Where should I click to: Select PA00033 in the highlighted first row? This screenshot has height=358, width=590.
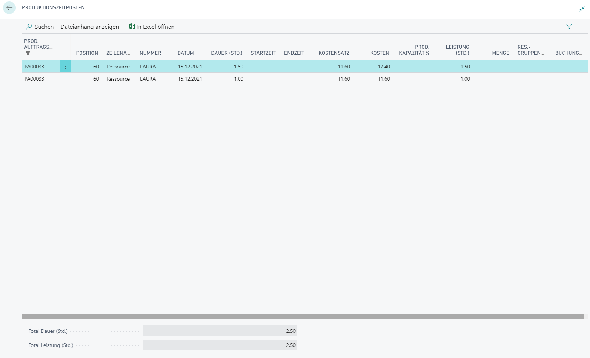(34, 67)
